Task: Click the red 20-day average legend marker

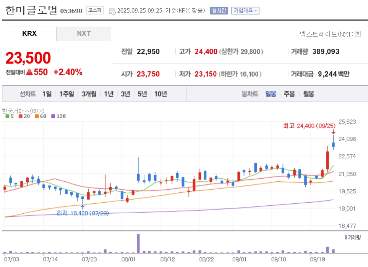Action: (20, 116)
